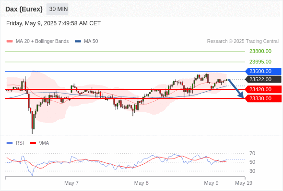
Task: Click the May 7 date axis marker
Action: pyautogui.click(x=71, y=183)
